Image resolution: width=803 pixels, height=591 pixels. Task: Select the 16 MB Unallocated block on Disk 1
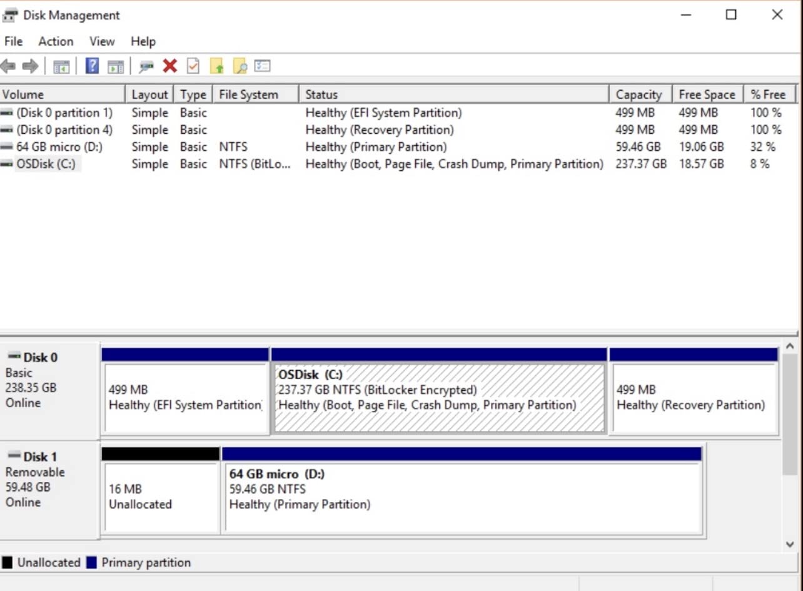point(161,491)
